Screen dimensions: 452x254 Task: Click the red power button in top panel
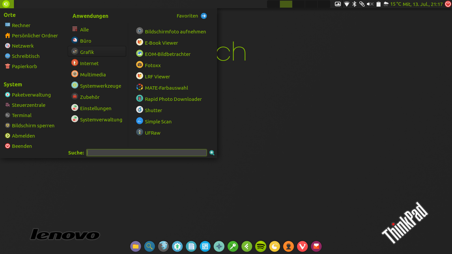pos(448,4)
